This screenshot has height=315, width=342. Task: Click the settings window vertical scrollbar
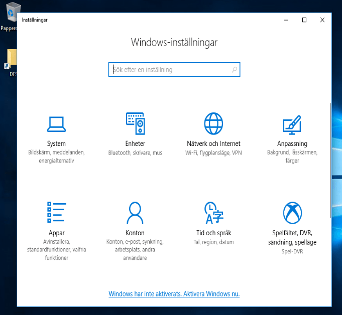(x=330, y=161)
